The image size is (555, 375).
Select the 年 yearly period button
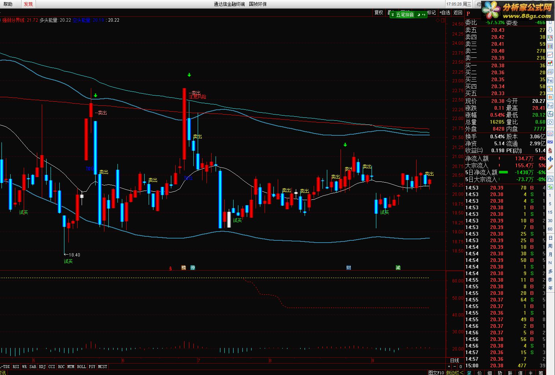pos(550,288)
